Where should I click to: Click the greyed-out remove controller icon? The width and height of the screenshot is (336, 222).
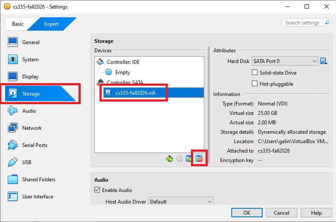click(x=179, y=159)
